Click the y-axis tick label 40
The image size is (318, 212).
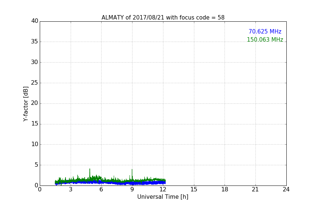35,21
